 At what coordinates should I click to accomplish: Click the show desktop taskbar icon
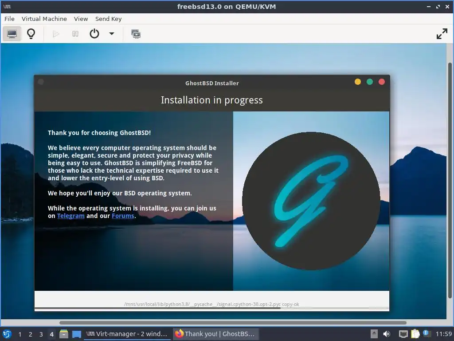click(76, 334)
